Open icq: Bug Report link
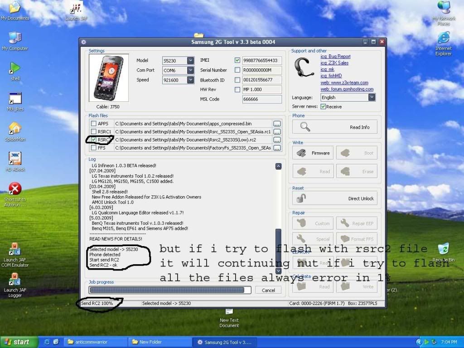The image size is (464, 348). tap(335, 56)
